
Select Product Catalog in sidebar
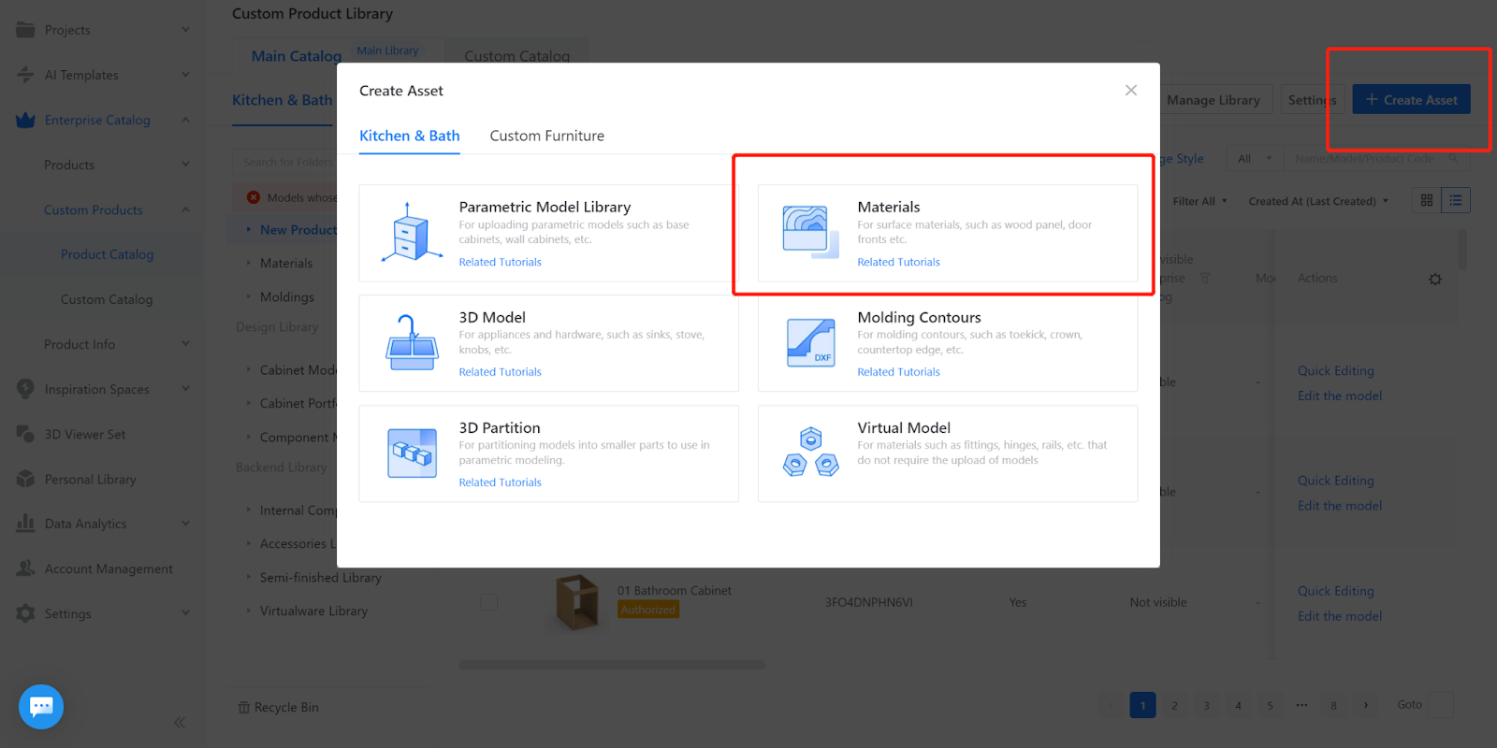(107, 254)
